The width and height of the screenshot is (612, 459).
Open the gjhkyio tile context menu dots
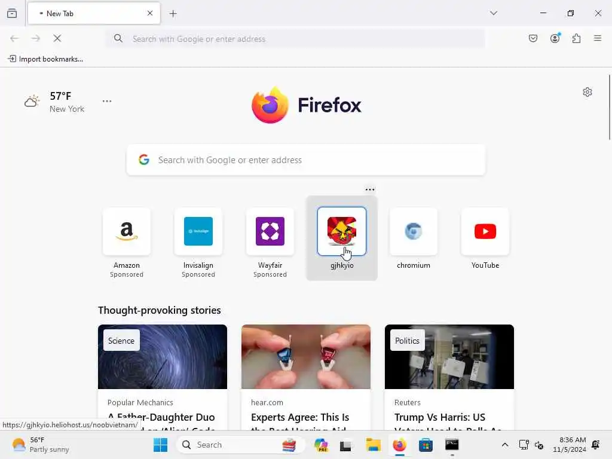point(370,189)
